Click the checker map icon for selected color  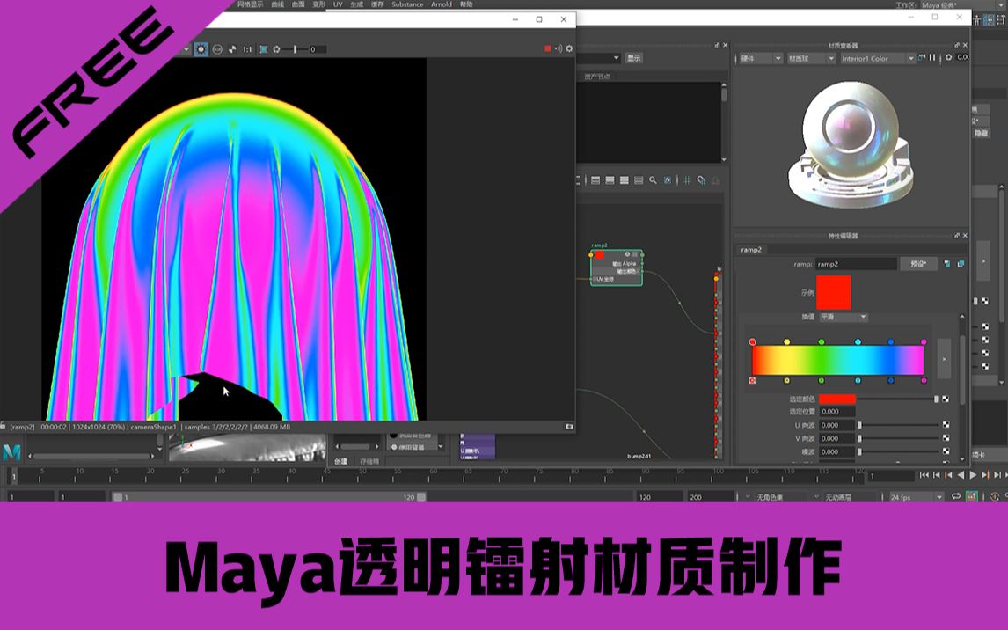tap(946, 399)
